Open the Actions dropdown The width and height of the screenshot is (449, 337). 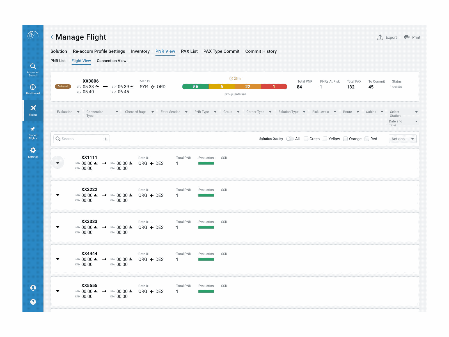402,139
